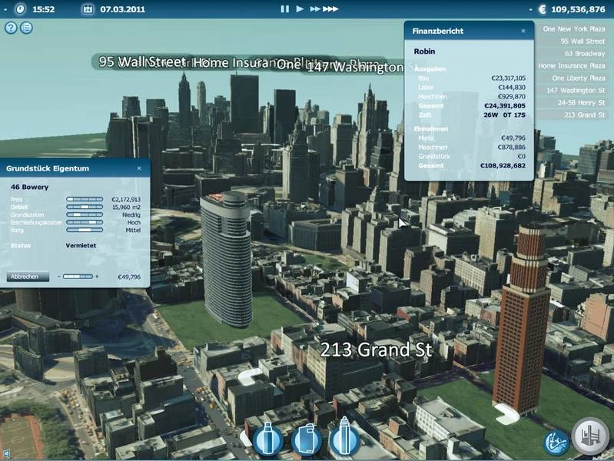This screenshot has width=614, height=461.
Task: Click the €144,830 Labor cost value
Action: tap(511, 88)
